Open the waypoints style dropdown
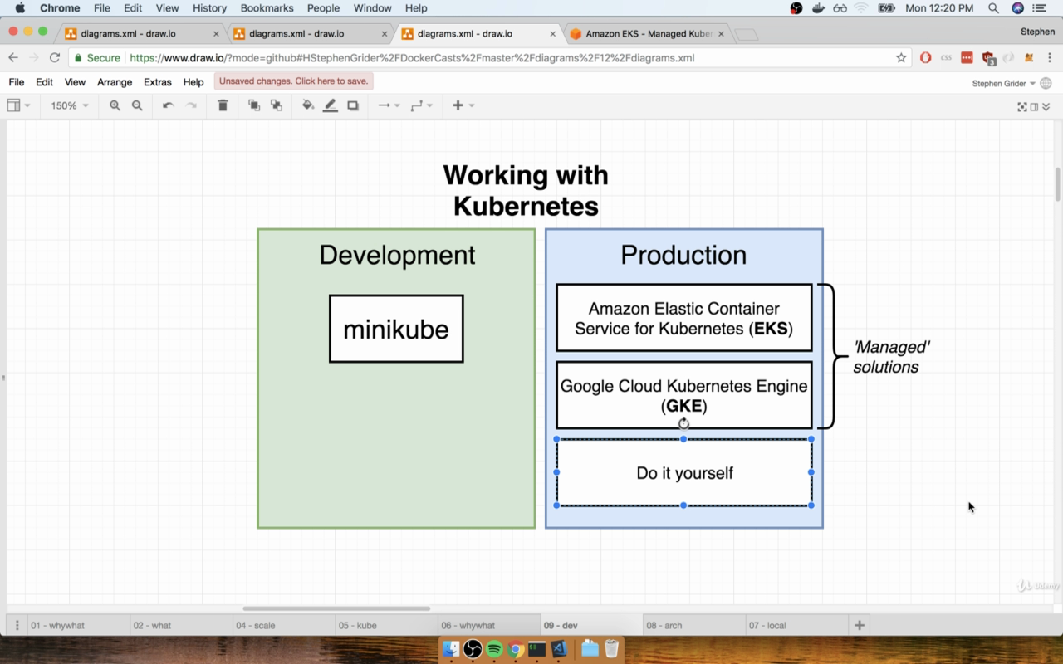Screen dimensions: 1063x664 tap(421, 105)
